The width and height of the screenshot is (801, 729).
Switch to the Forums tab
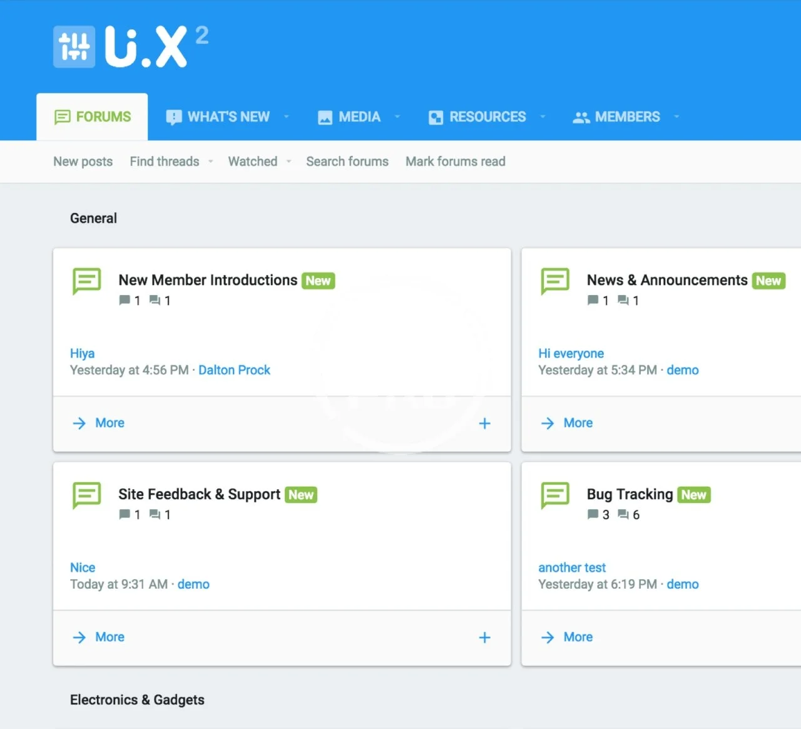click(93, 117)
